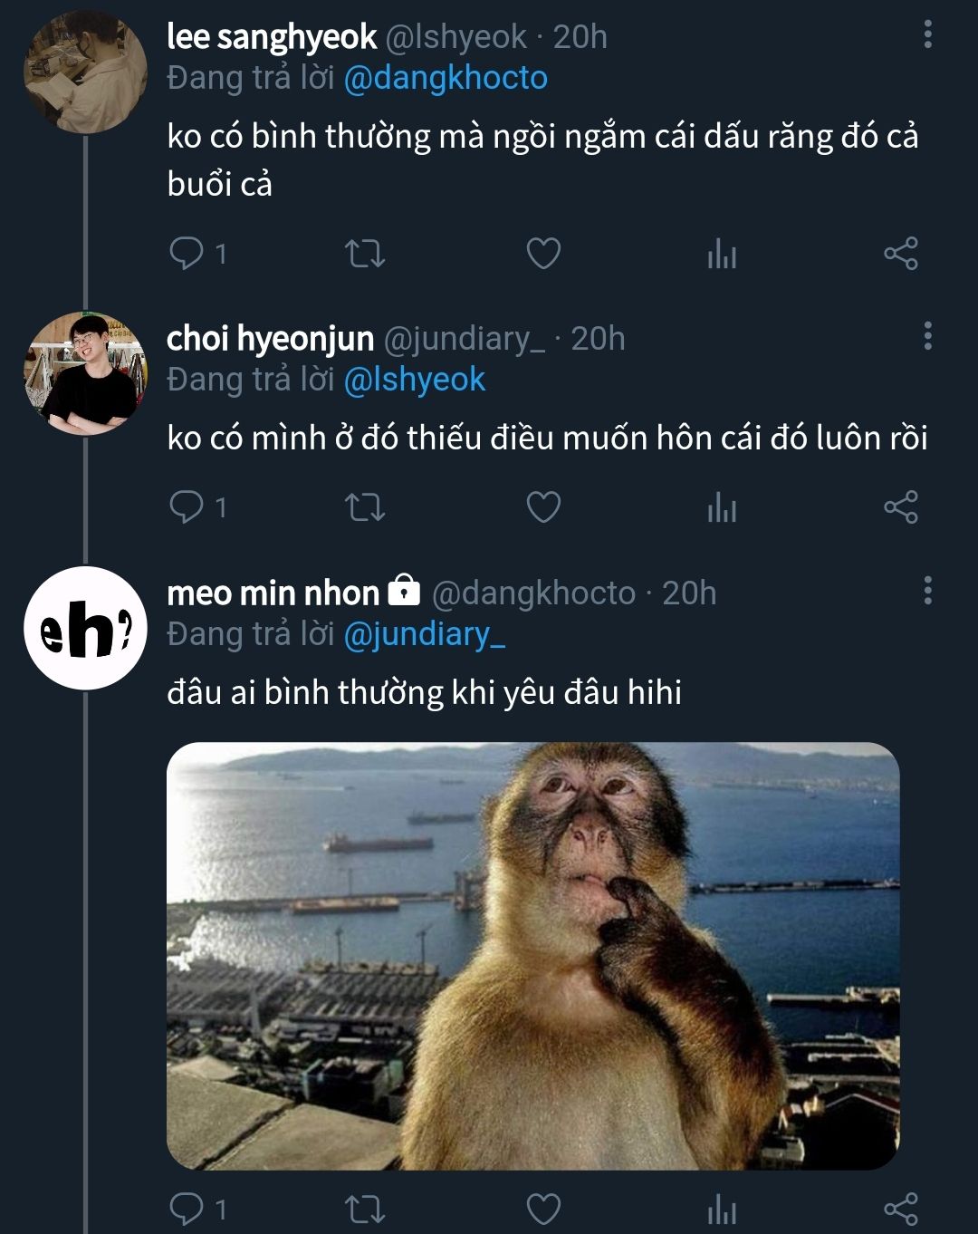This screenshot has height=1234, width=978.
Task: Retweet choi hyeonjun's reply
Action: point(365,506)
